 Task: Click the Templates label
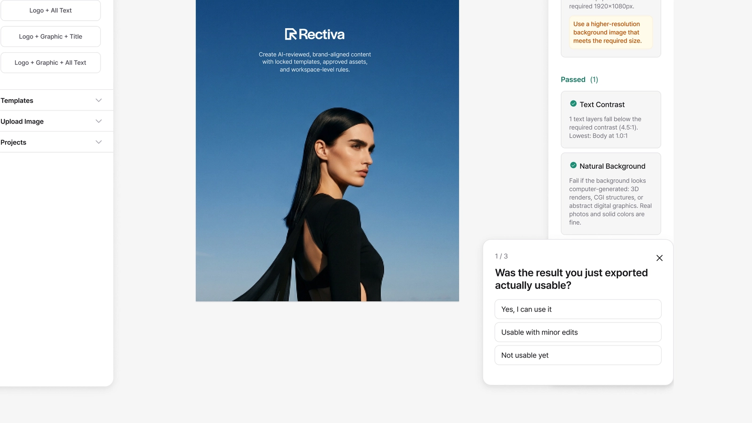tap(17, 101)
